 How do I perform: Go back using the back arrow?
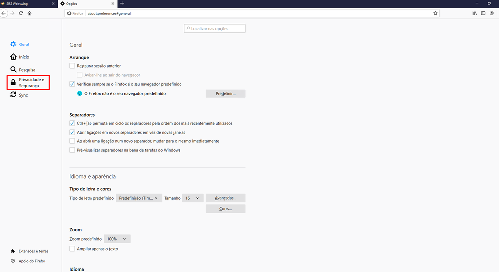(x=3, y=13)
